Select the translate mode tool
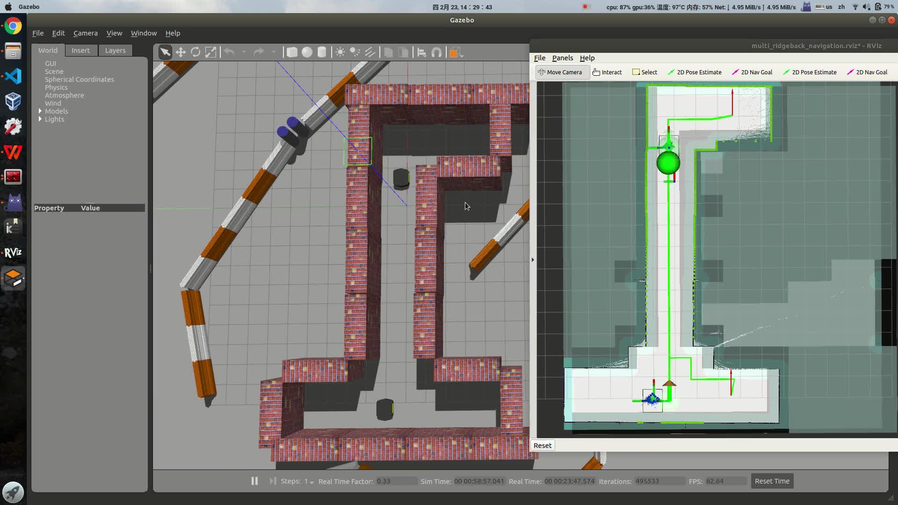This screenshot has height=505, width=898. [181, 52]
